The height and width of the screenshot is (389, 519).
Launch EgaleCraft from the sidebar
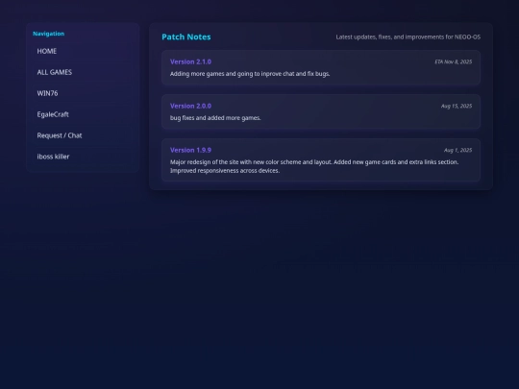(x=83, y=114)
